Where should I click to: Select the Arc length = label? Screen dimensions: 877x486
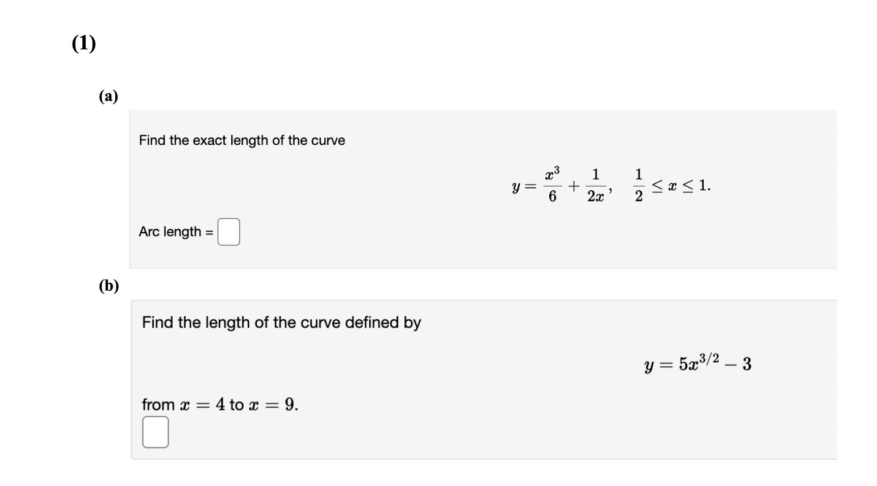click(173, 232)
